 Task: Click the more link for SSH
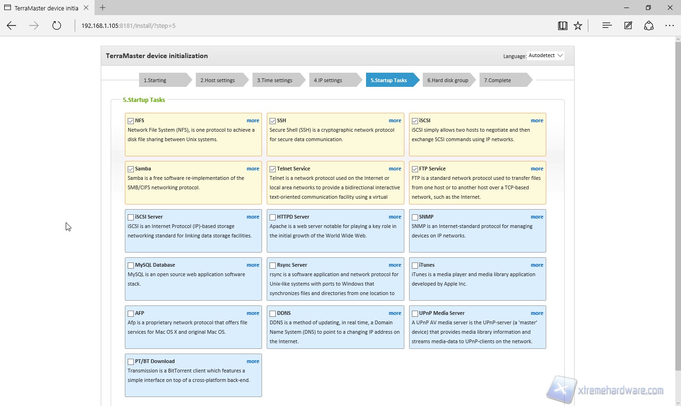tap(395, 121)
